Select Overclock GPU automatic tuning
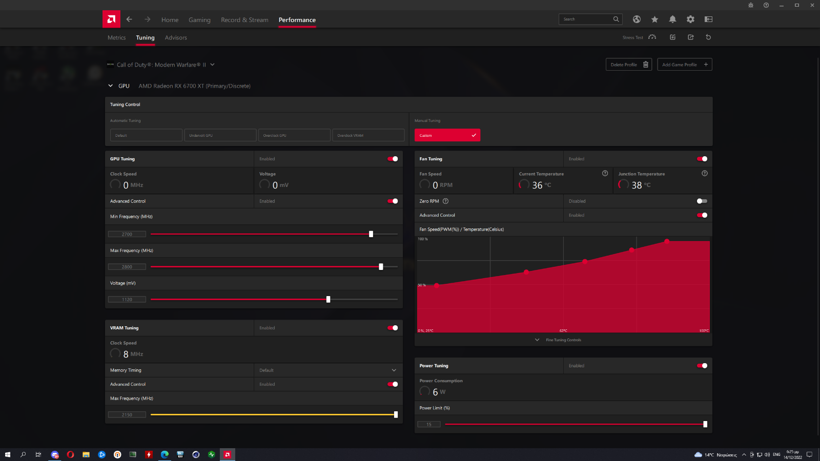Image resolution: width=820 pixels, height=461 pixels. (x=294, y=135)
